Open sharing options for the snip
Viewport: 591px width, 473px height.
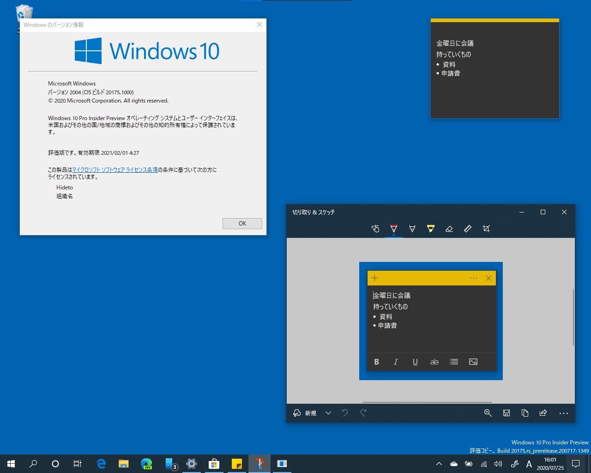(x=543, y=413)
